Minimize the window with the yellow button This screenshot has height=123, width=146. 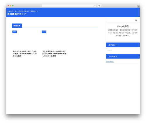[11, 6]
